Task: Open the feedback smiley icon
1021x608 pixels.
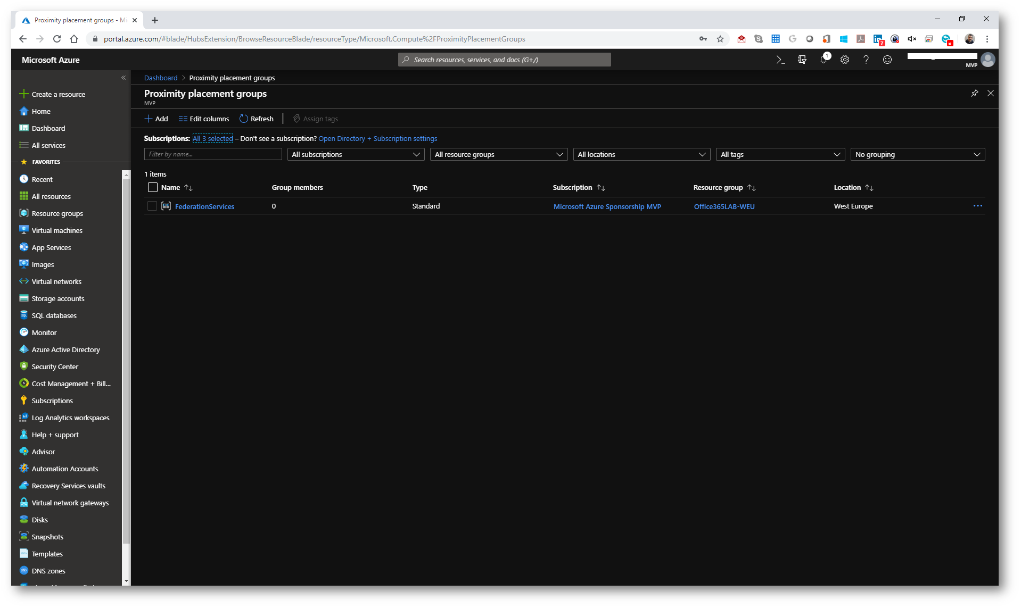Action: coord(887,60)
